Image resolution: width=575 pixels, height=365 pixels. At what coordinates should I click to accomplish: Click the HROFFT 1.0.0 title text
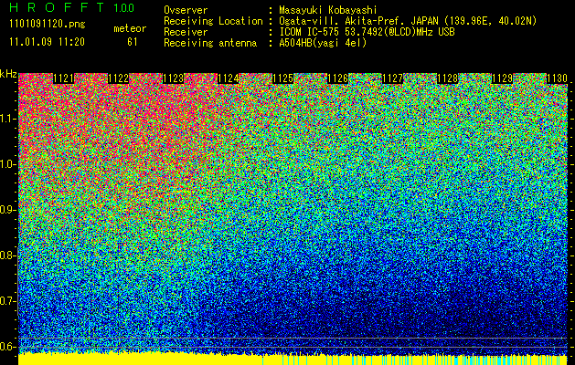[x=72, y=7]
